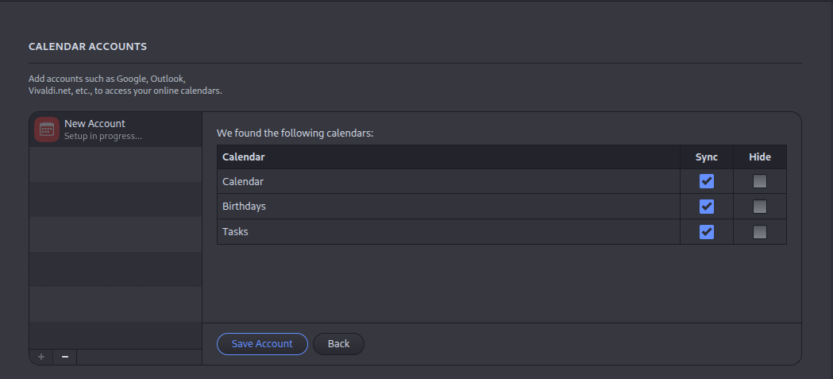
Task: Remove the selected account with minus button
Action: coord(65,357)
